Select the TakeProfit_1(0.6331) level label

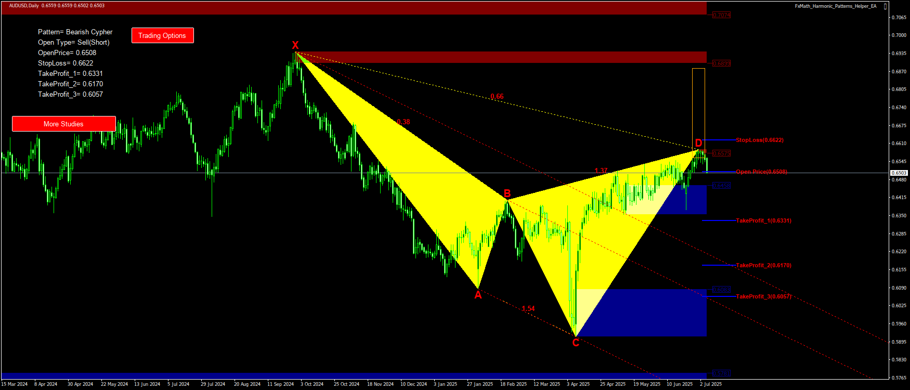coord(763,220)
